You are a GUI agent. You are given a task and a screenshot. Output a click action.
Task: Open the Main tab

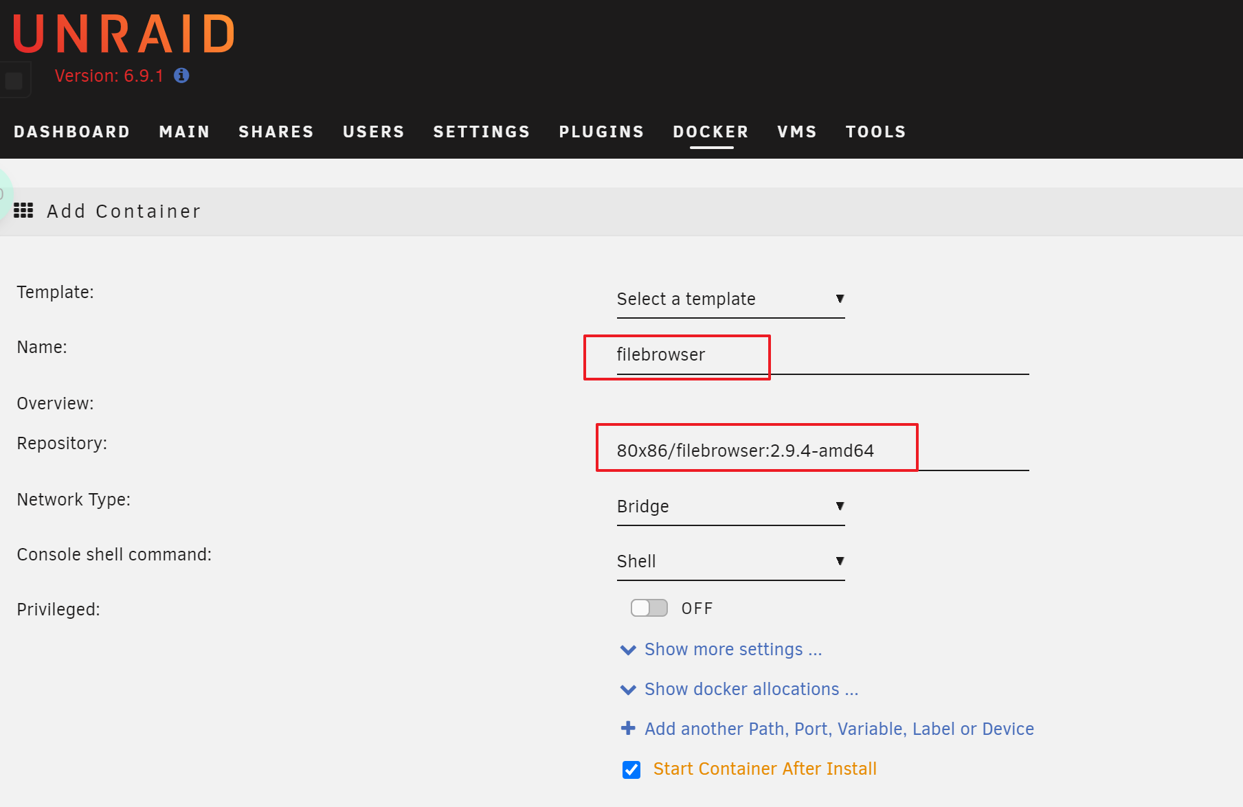184,132
